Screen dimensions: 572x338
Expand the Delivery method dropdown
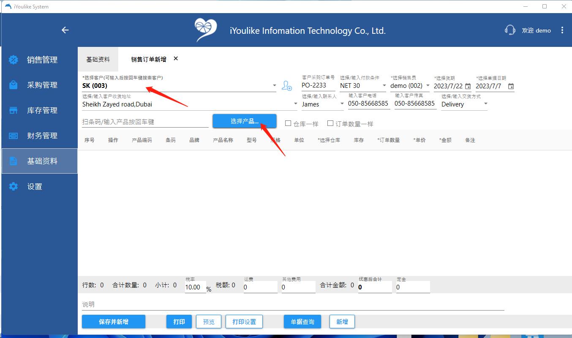[x=485, y=104]
